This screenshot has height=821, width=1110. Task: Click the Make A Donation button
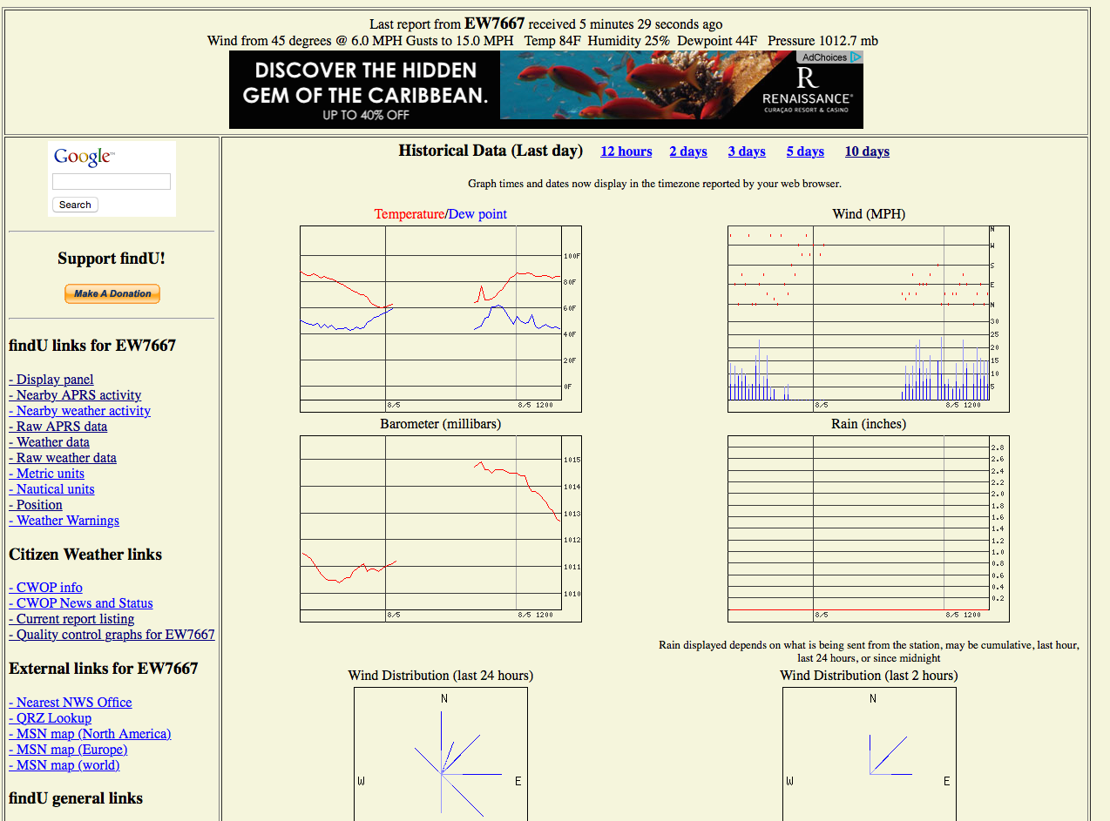[112, 293]
